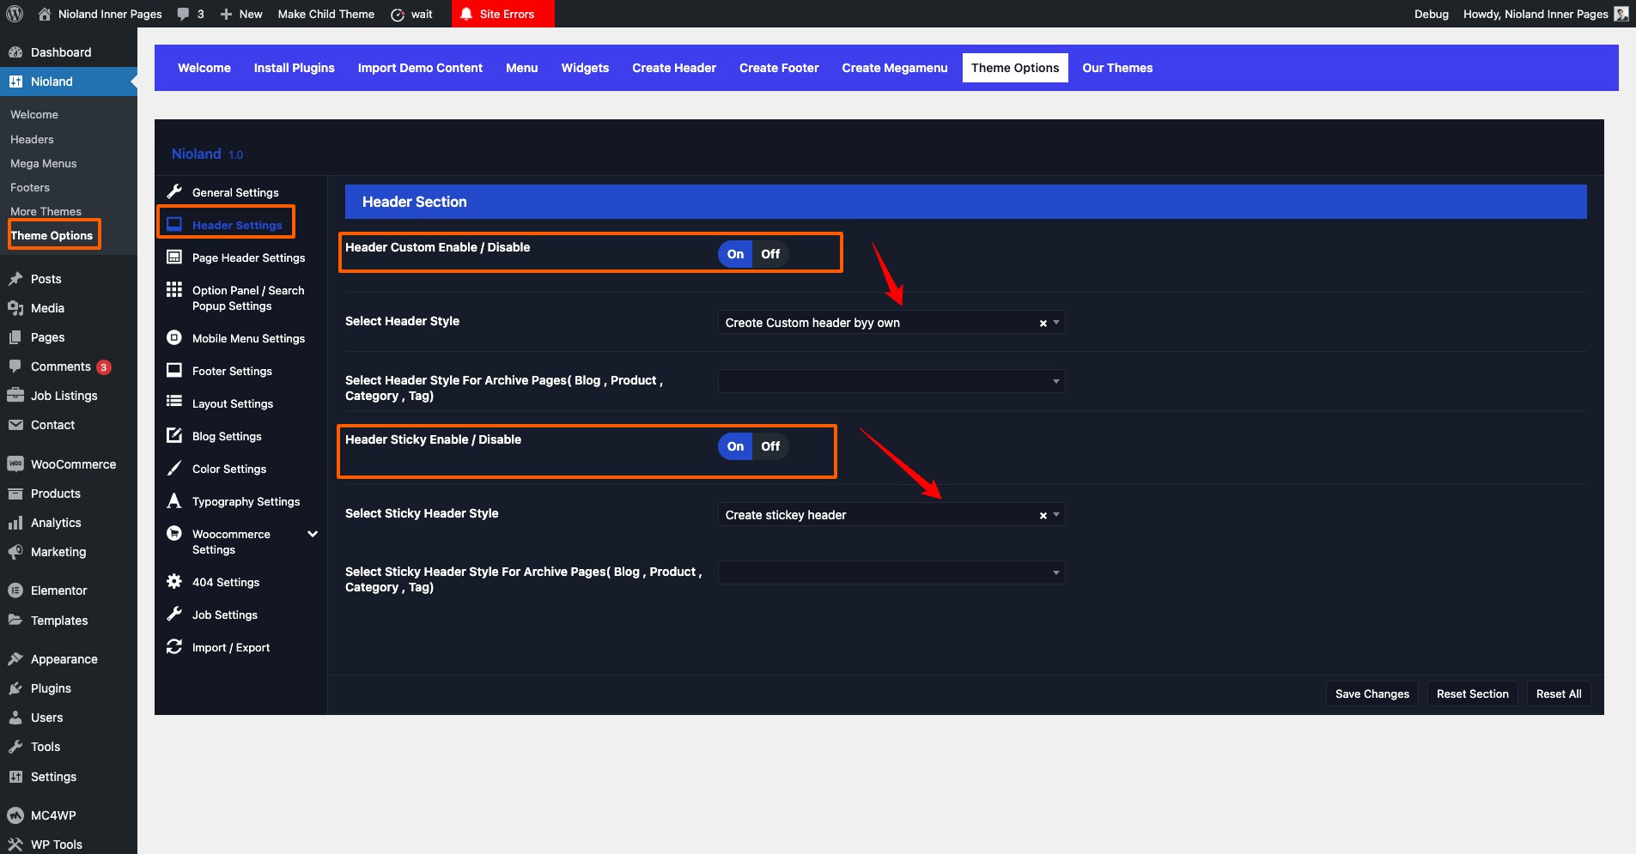Viewport: 1636px width, 854px height.
Task: Click the Save Changes button
Action: click(x=1371, y=693)
